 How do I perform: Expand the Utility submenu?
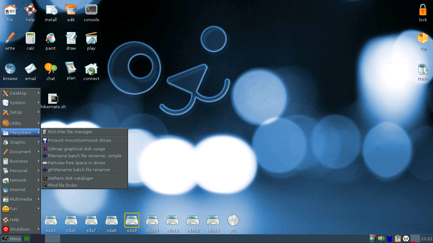point(21,123)
